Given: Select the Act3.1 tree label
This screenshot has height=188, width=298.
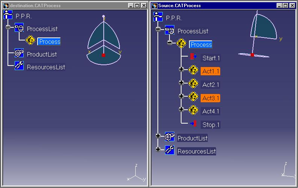Looking at the screenshot, I should (210, 98).
